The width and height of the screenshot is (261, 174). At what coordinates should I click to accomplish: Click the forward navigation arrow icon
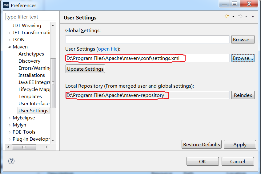tap(240, 16)
